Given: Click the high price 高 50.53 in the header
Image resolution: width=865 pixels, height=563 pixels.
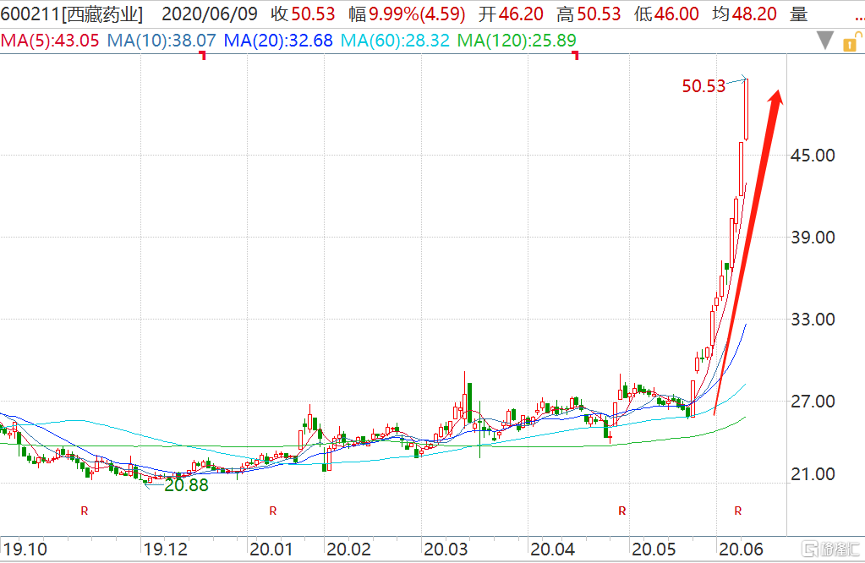Looking at the screenshot, I should click(589, 14).
